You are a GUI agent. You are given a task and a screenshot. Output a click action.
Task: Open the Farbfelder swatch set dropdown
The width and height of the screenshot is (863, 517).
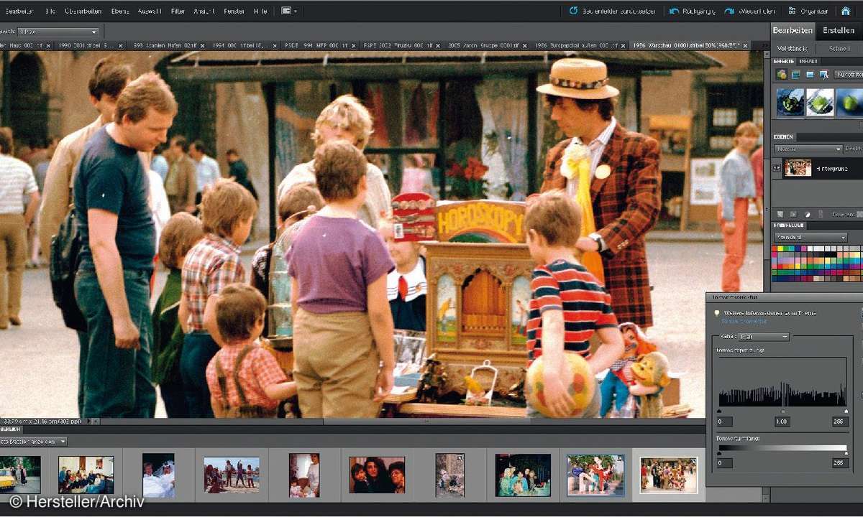[x=810, y=237]
